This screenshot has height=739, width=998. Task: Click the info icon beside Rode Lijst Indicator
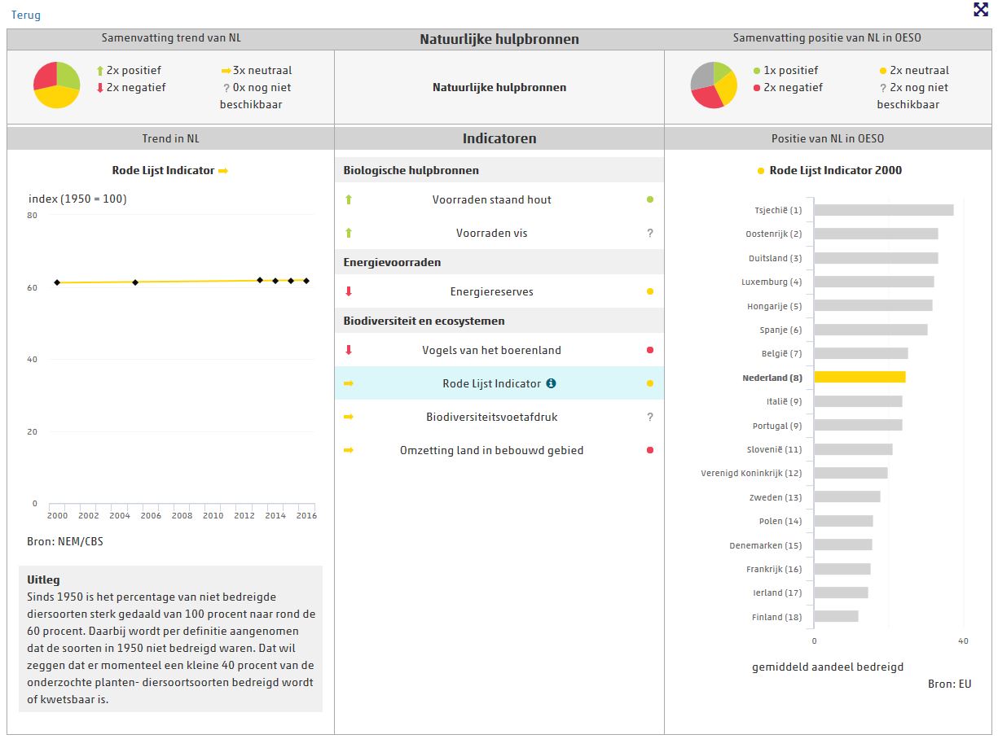click(x=551, y=383)
